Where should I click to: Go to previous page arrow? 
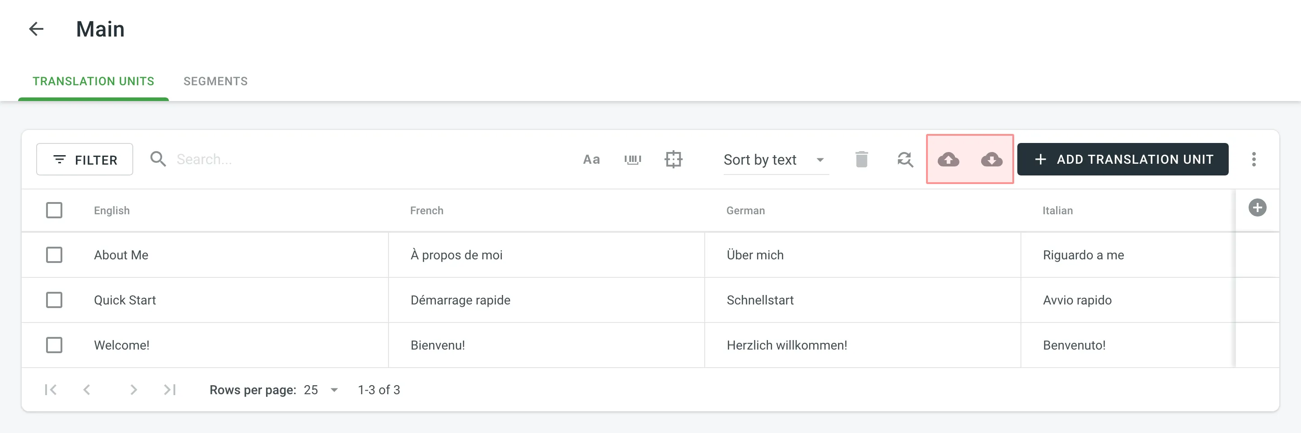click(x=87, y=390)
